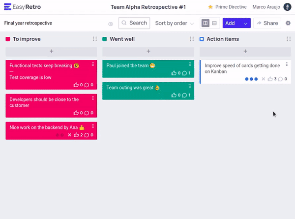
Task: Open comments on Functional tests keep breaking card
Action: 87,85
